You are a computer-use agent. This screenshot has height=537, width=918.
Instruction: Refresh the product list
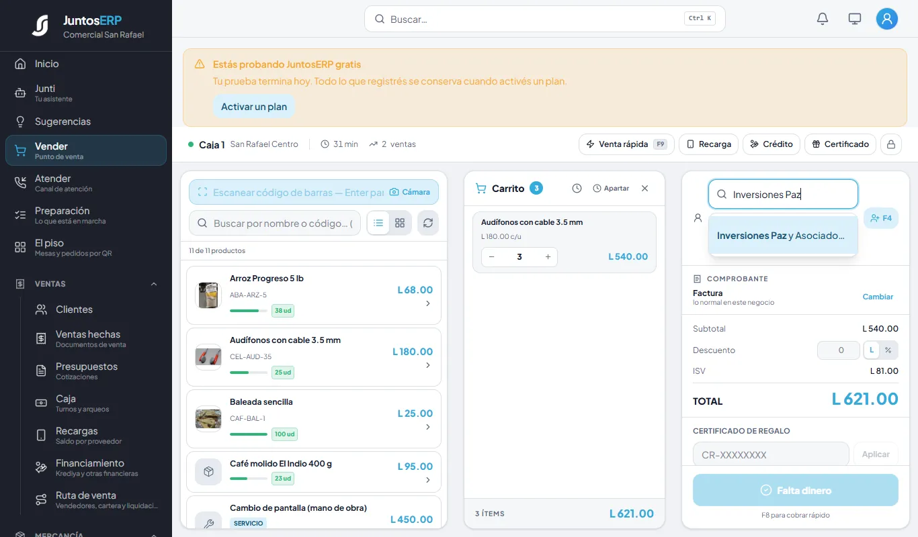428,223
